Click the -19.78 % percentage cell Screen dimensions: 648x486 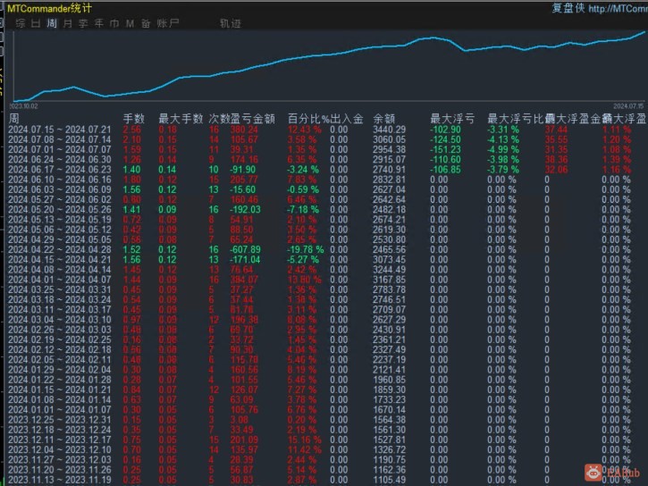tap(306, 250)
